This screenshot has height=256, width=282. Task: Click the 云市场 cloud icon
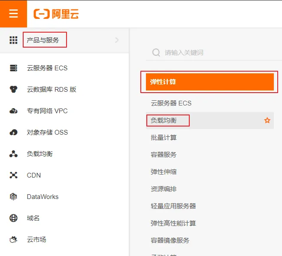coord(13,239)
